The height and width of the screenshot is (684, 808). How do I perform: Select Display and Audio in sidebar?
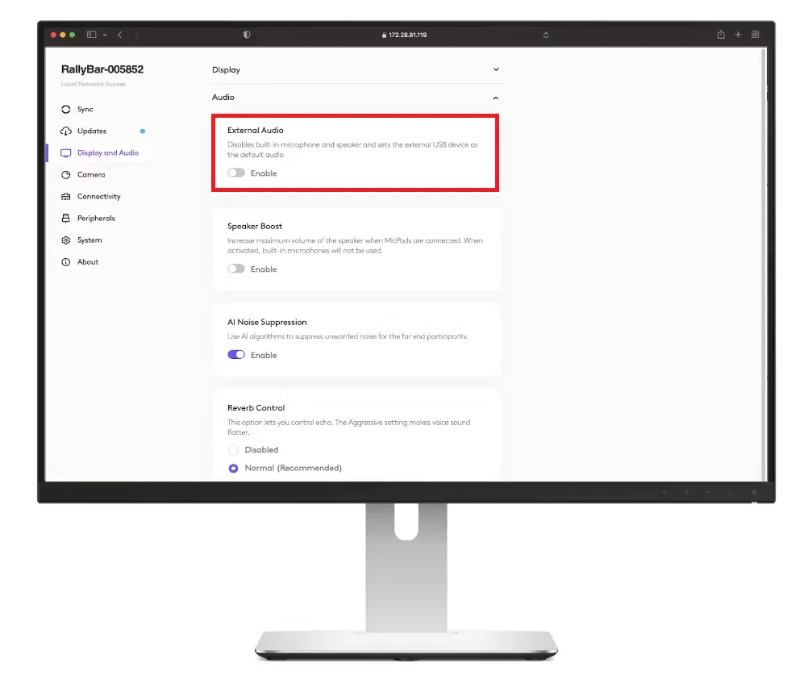pos(107,153)
